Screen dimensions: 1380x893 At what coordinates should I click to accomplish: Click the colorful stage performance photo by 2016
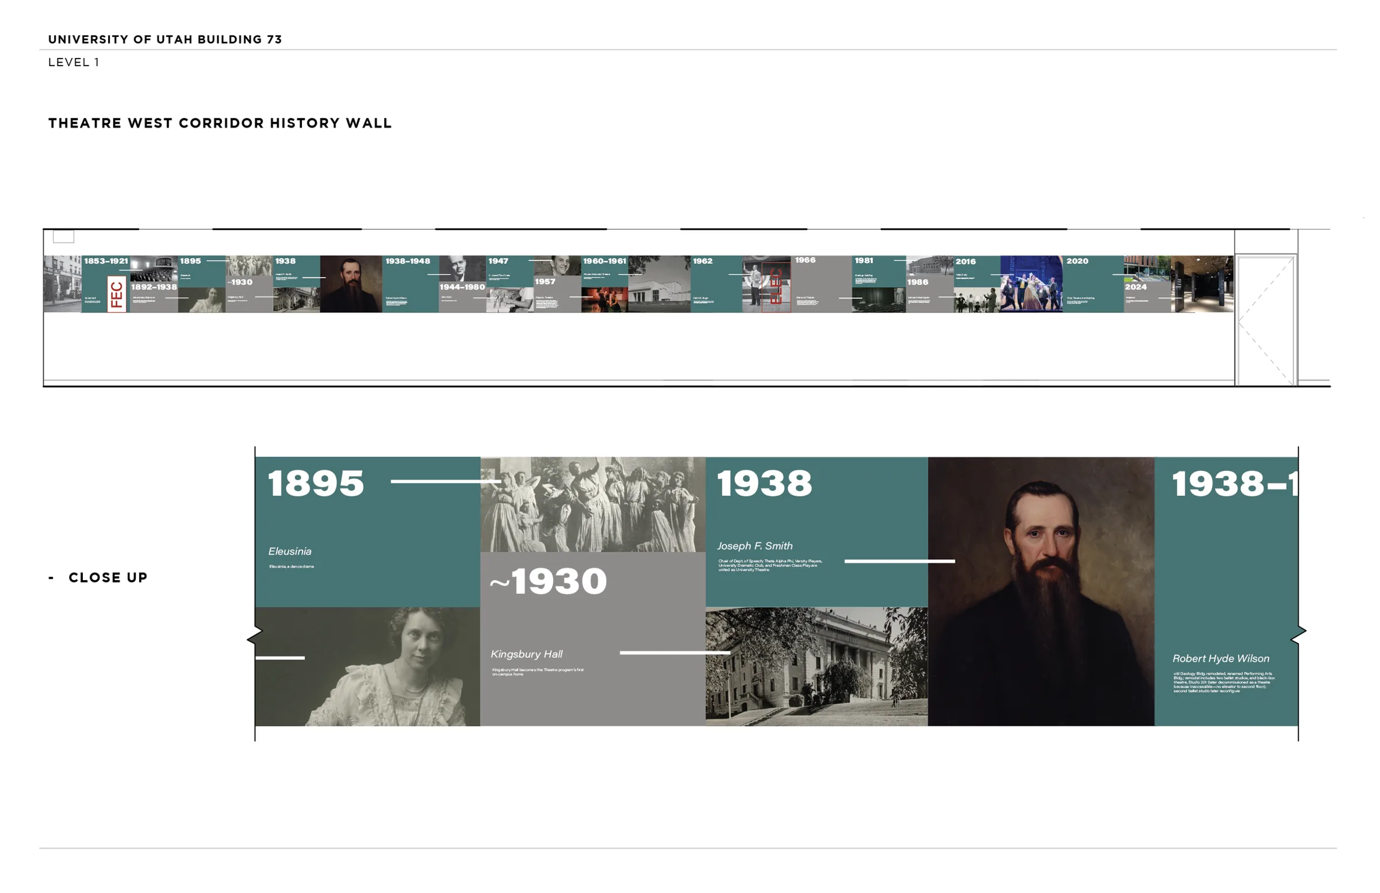click(1031, 284)
